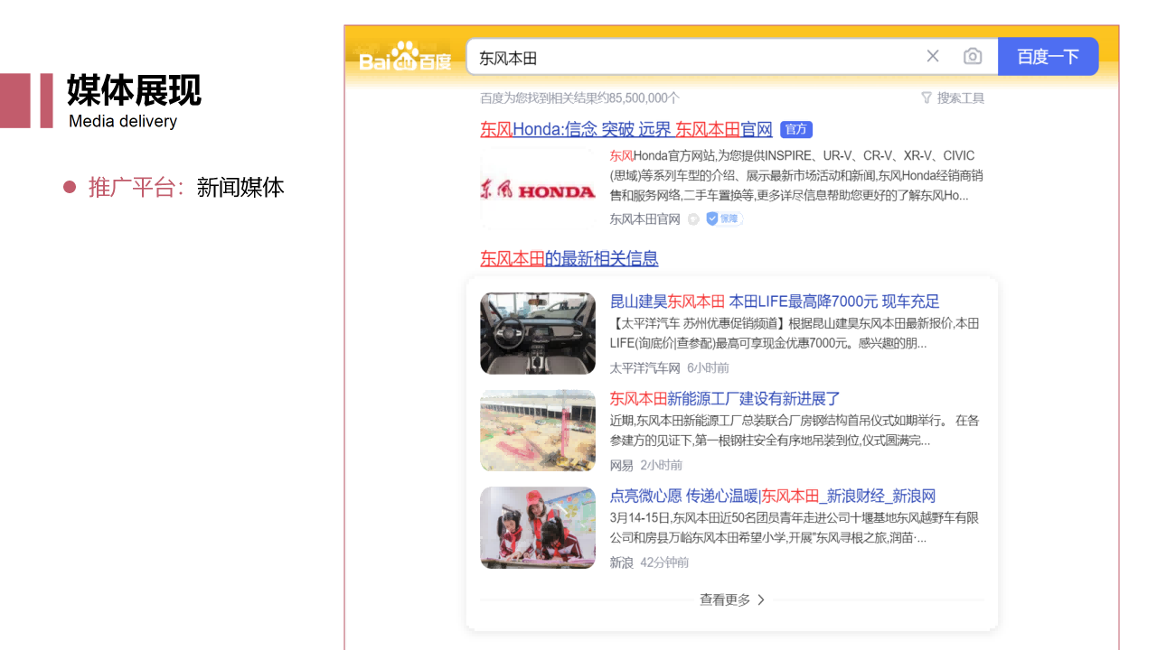Click the 百度一下 search button

click(x=1049, y=57)
